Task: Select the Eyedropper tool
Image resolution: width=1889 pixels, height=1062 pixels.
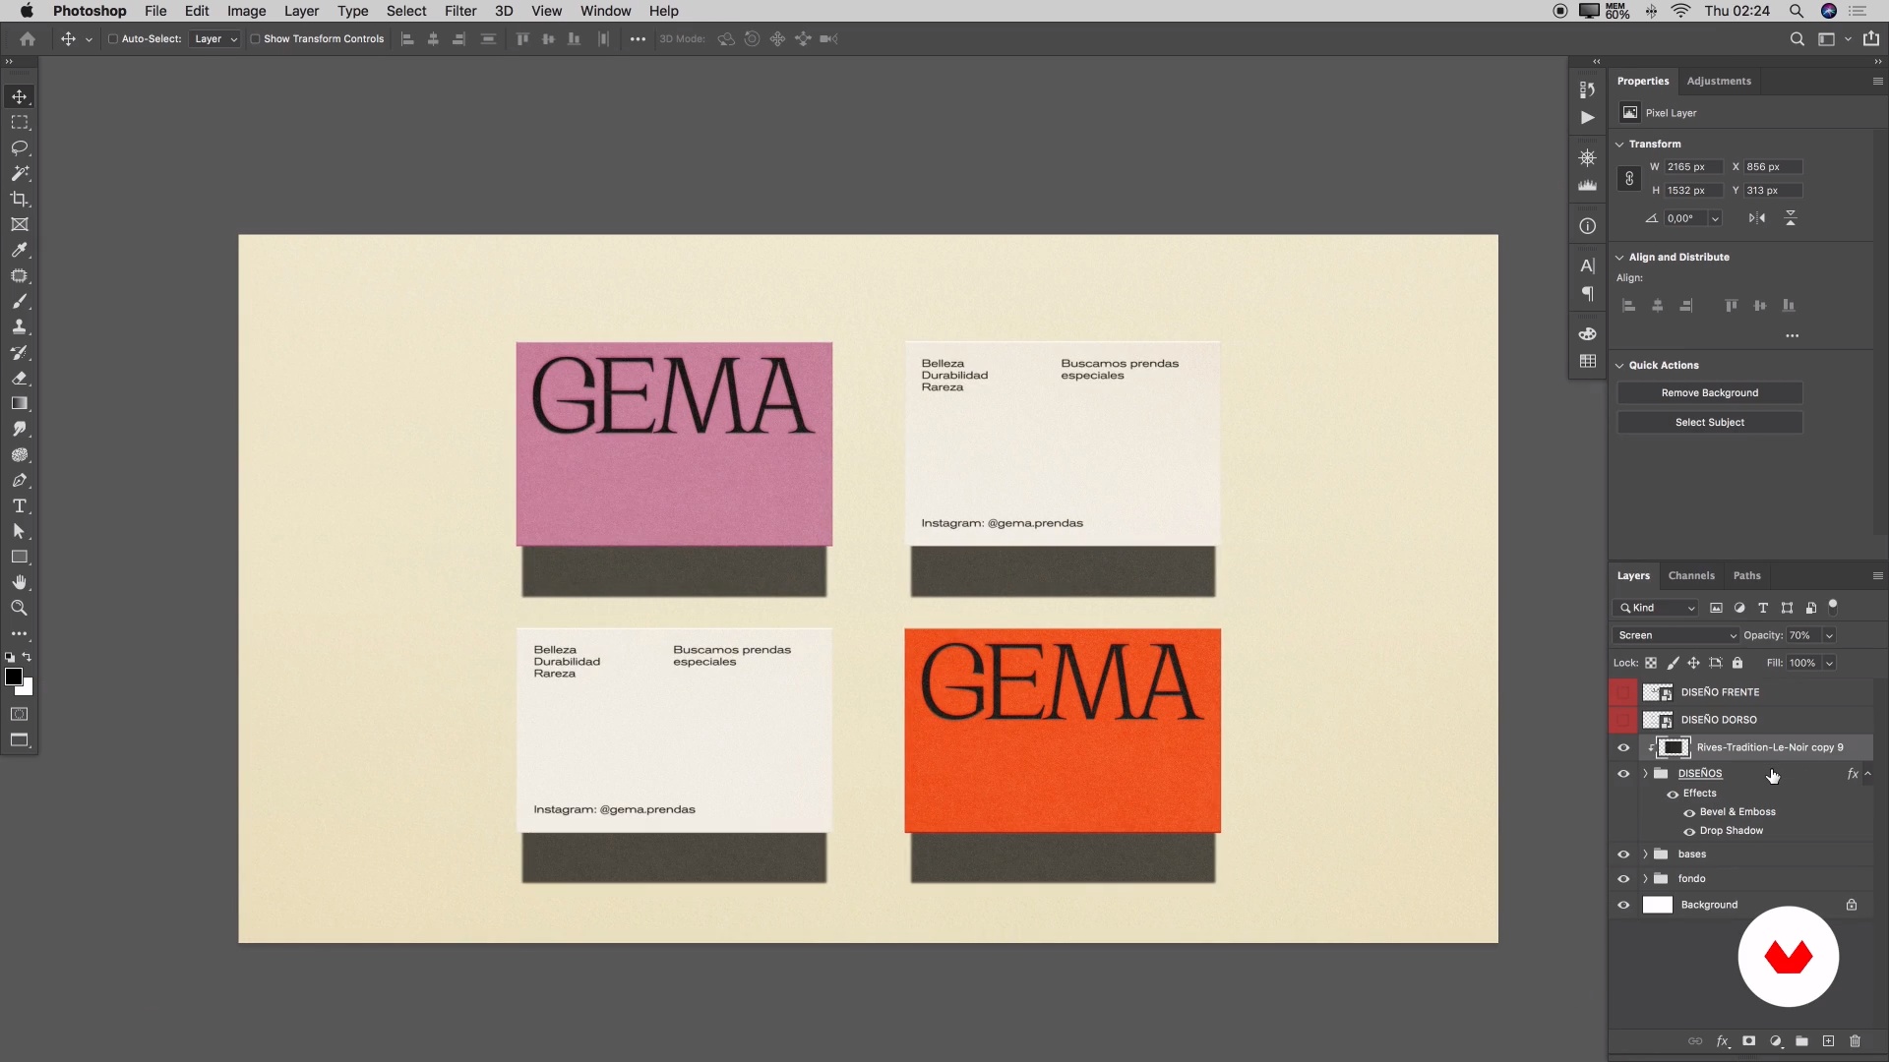Action: [x=19, y=250]
